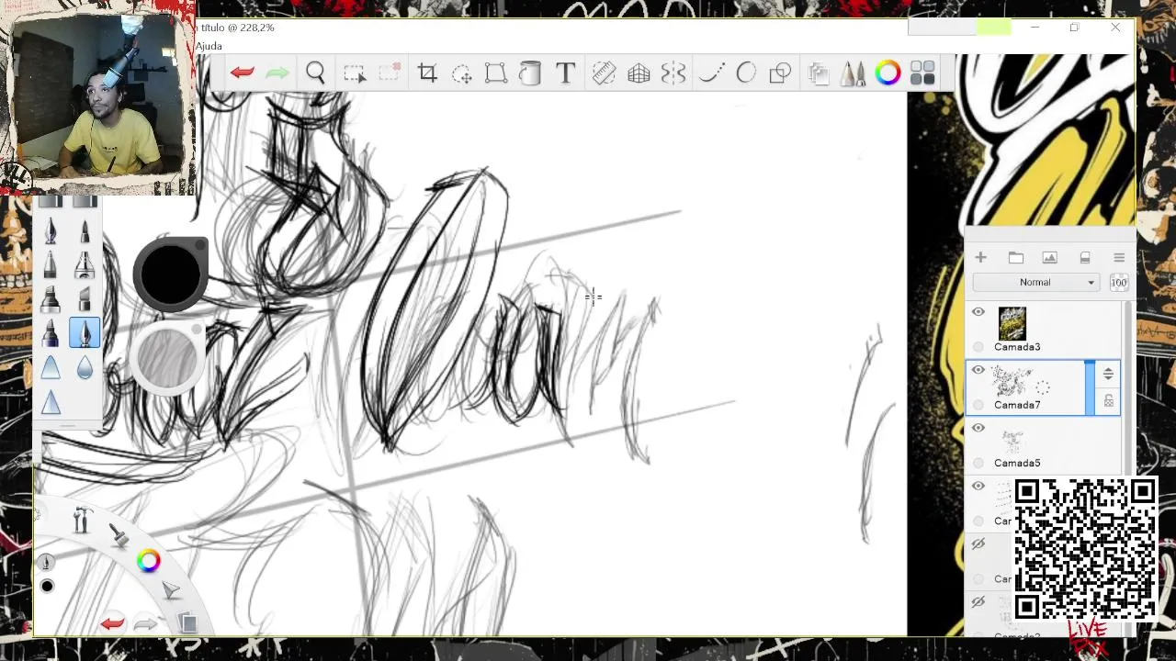Select the rectangular Selection tool
The width and height of the screenshot is (1176, 661).
point(355,73)
